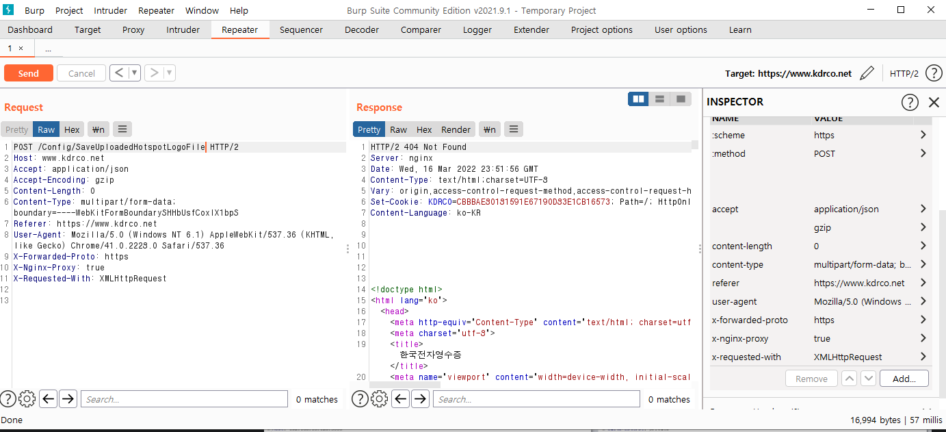Close Repeater tab 1

coord(21,48)
